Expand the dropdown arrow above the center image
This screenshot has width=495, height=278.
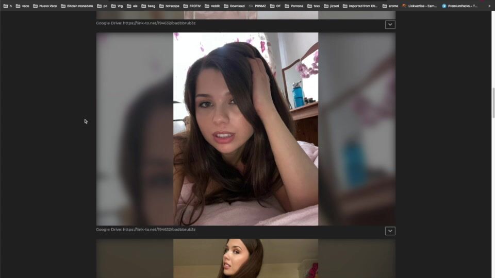[x=390, y=24]
